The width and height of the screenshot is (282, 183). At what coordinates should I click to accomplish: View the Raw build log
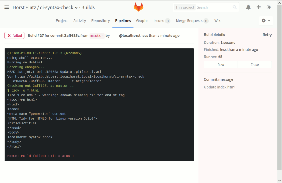click(221, 65)
